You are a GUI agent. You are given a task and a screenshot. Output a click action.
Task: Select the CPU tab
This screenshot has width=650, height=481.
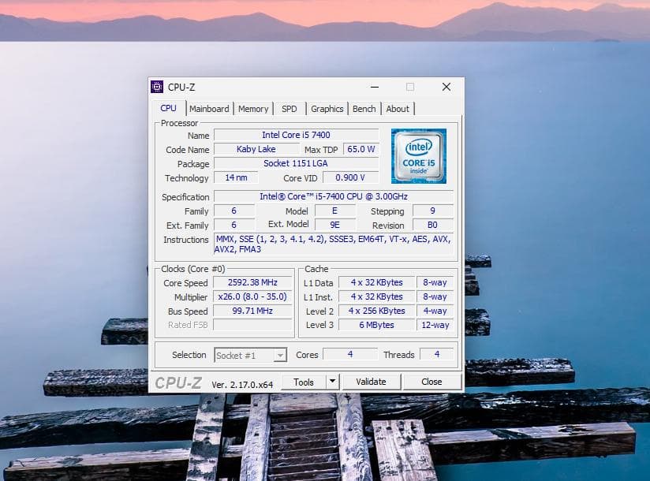168,107
